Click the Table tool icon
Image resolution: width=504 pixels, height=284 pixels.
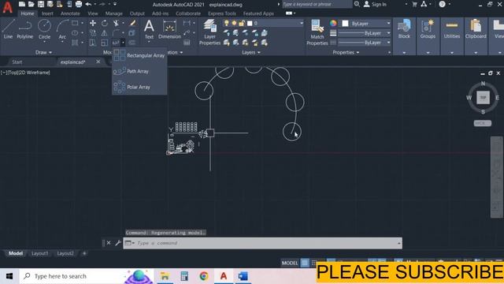pyautogui.click(x=187, y=43)
